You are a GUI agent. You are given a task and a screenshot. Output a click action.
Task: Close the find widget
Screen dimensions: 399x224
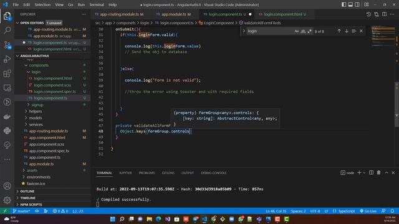coord(361,31)
